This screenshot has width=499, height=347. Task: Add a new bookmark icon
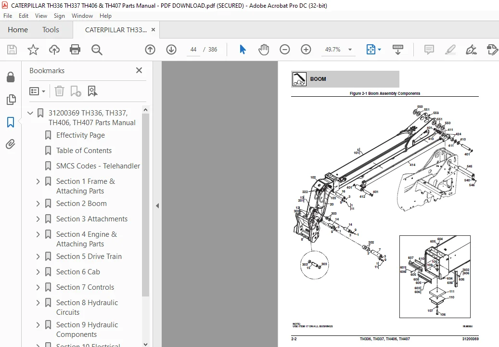[76, 91]
